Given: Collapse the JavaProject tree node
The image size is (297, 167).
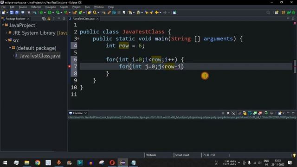Looking at the screenshot, I should (3, 25).
